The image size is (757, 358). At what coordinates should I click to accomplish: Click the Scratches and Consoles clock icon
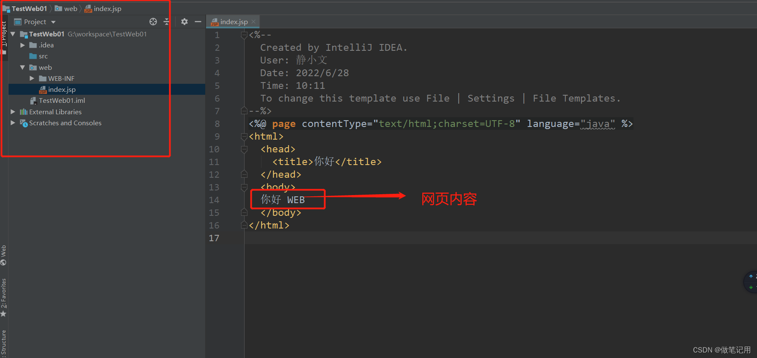[24, 123]
